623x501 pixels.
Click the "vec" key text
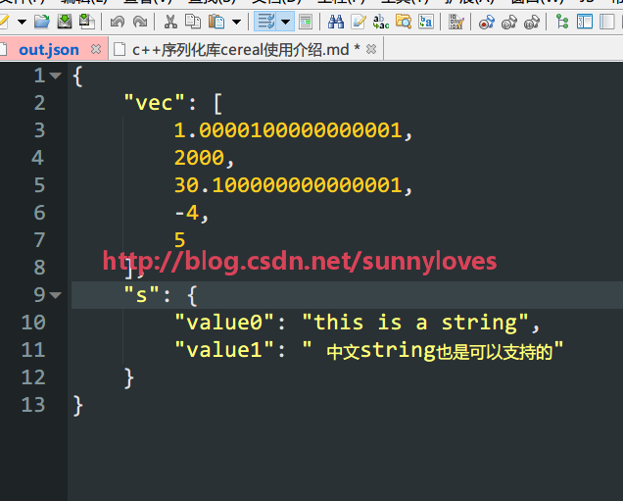[154, 103]
